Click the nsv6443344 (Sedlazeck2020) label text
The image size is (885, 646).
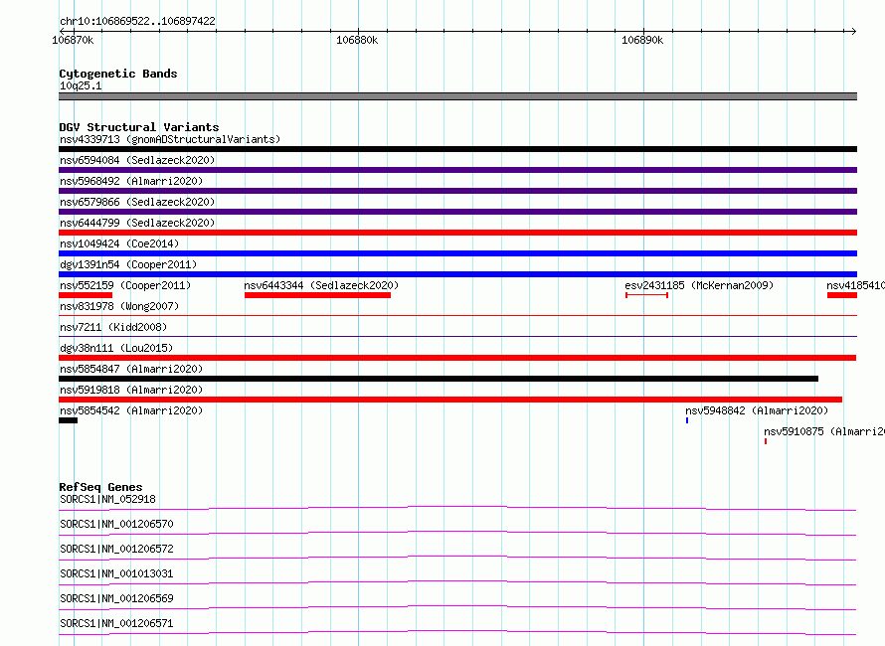coord(321,285)
